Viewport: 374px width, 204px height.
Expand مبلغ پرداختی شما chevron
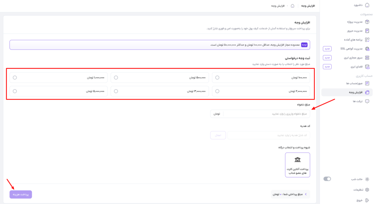[x=306, y=194]
